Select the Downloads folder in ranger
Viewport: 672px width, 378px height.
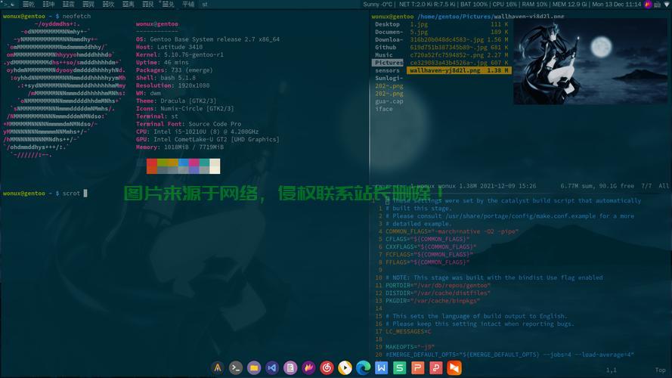click(389, 39)
